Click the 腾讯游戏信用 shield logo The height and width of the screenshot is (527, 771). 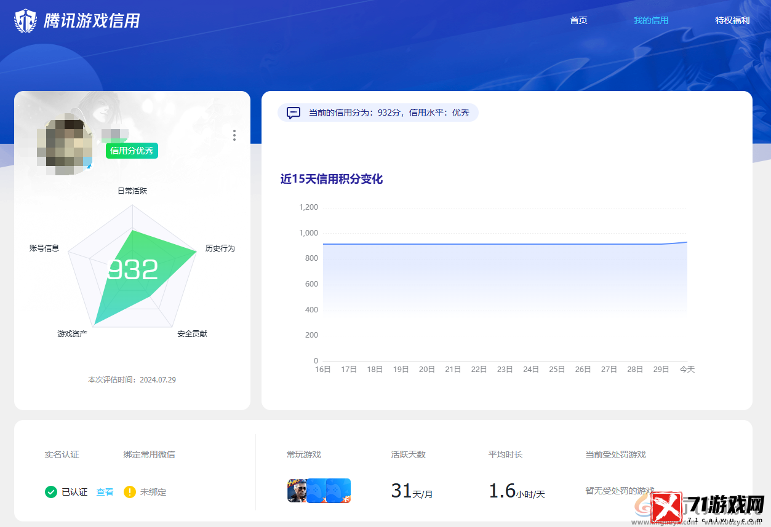click(25, 21)
